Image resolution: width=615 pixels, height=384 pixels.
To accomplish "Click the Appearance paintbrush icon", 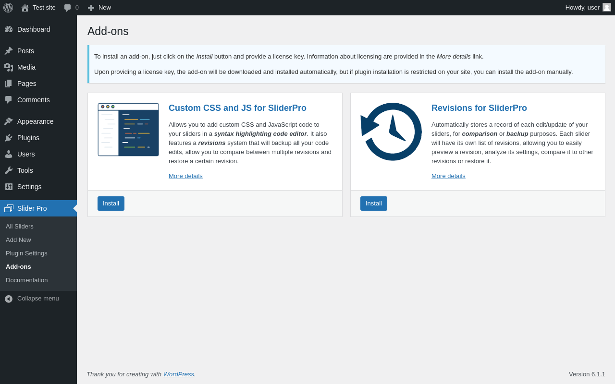I will (9, 121).
